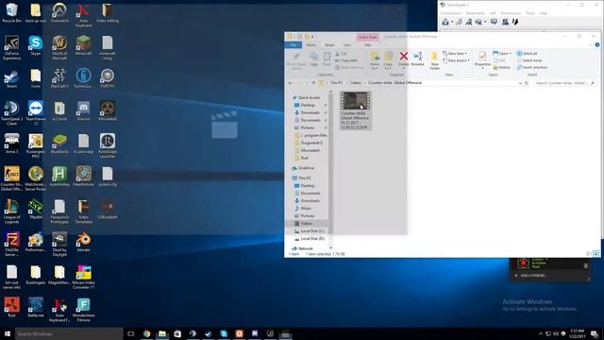604x340 pixels.
Task: Switch to the Share ribbon tab
Action: pyautogui.click(x=329, y=45)
